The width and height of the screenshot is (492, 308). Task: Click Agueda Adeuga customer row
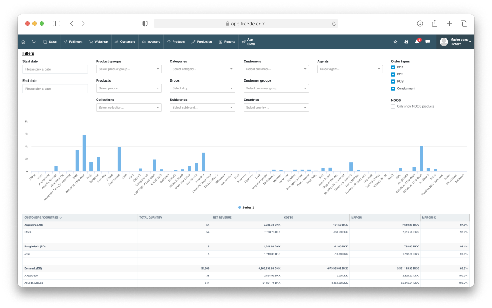(246, 283)
